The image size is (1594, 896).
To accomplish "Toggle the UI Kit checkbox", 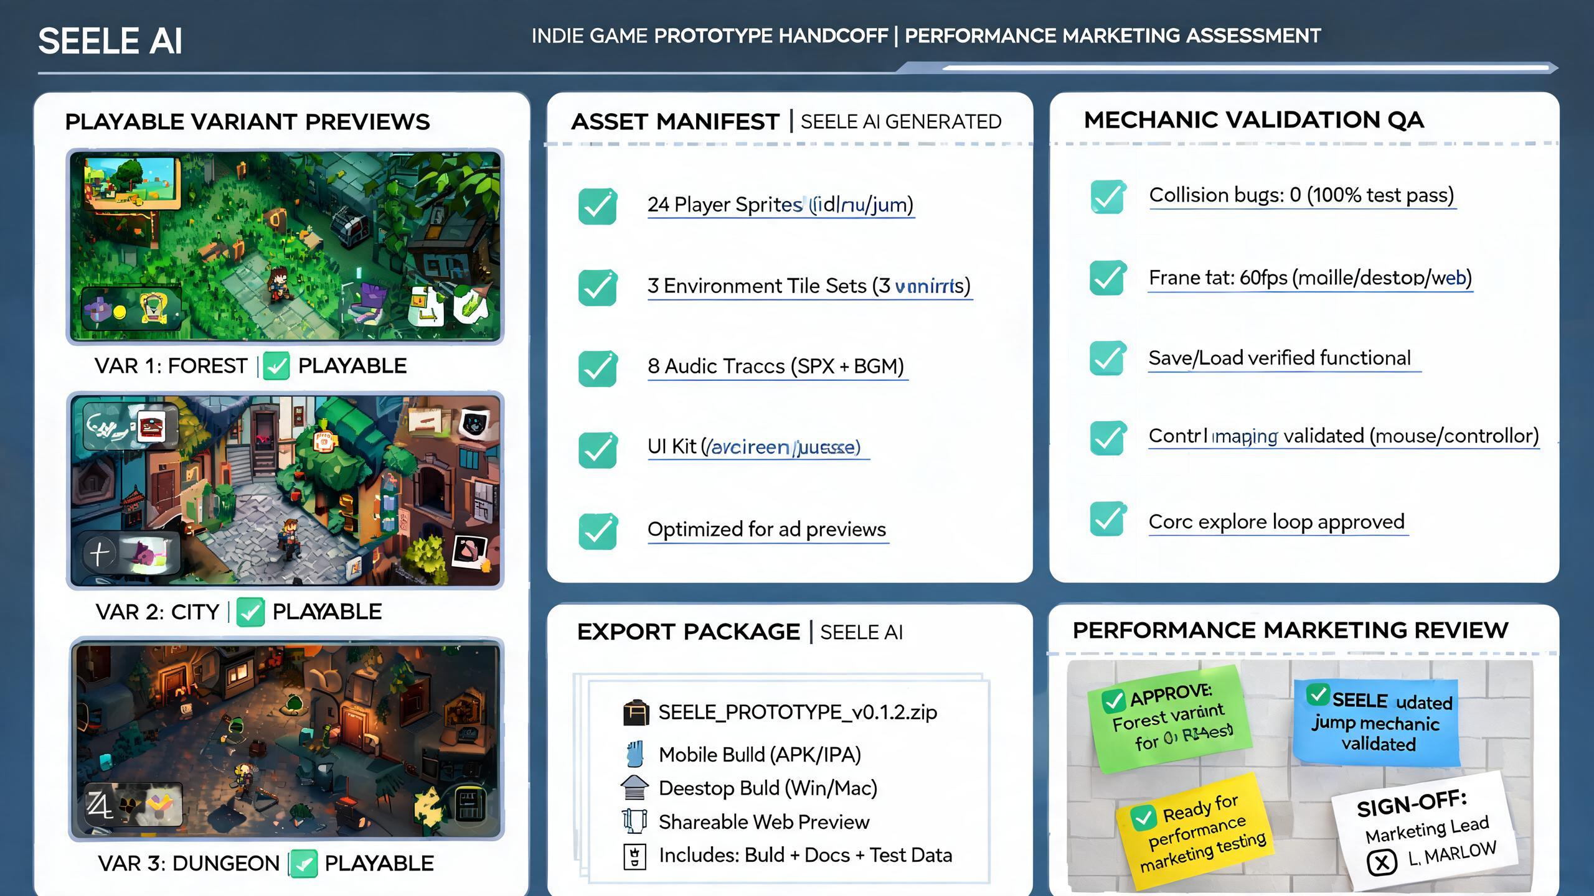I will (x=597, y=449).
